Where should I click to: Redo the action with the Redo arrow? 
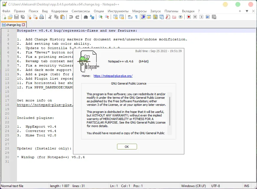click(77, 17)
